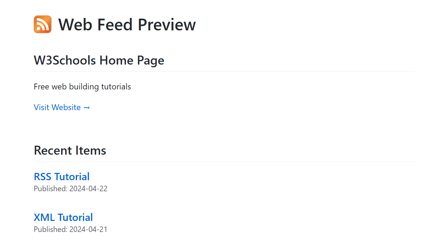432x243 pixels.
Task: Click the word RSS in the first item link
Action: point(42,177)
